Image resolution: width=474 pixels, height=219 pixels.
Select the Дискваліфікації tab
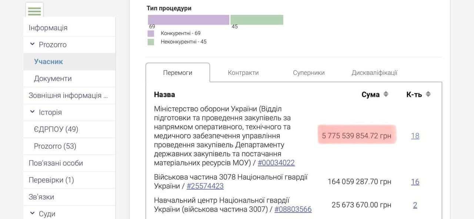[x=374, y=73]
